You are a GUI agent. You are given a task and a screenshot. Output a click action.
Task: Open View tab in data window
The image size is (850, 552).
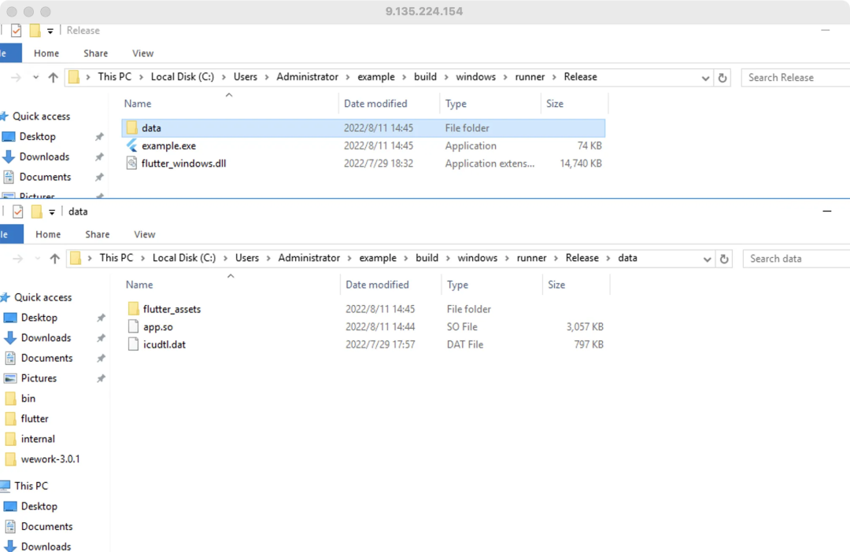click(144, 234)
